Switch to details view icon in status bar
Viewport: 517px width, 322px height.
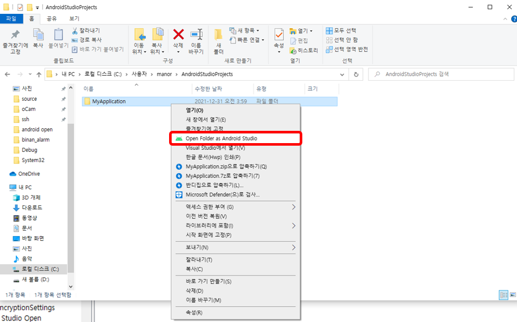[x=504, y=295]
